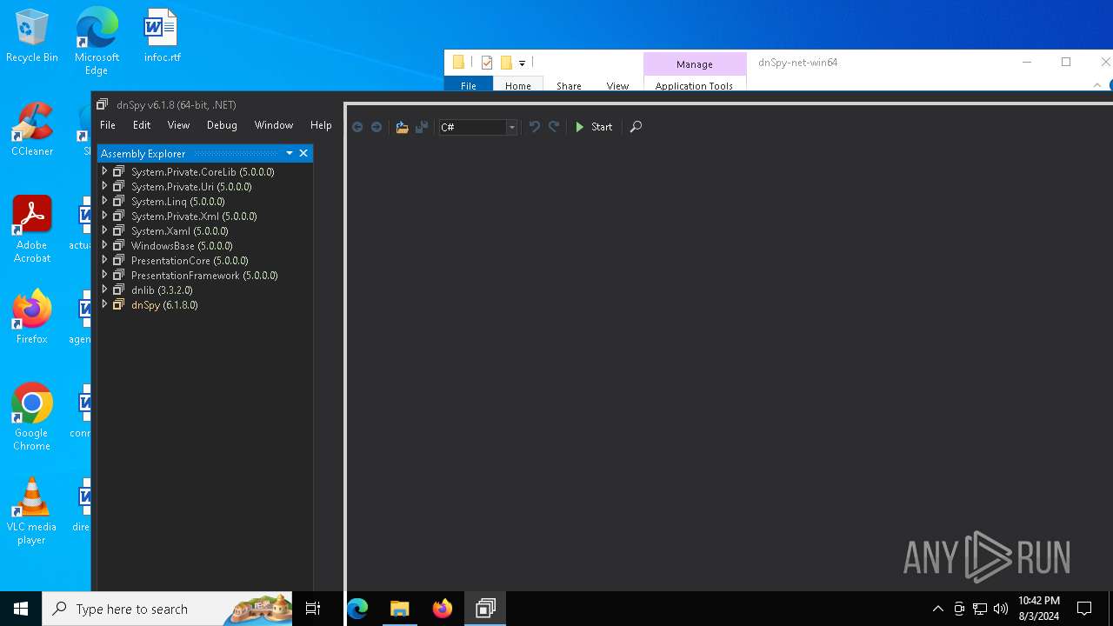Open Explorer quick access toolbar dropdown arrow
The height and width of the screenshot is (626, 1113).
click(x=522, y=63)
